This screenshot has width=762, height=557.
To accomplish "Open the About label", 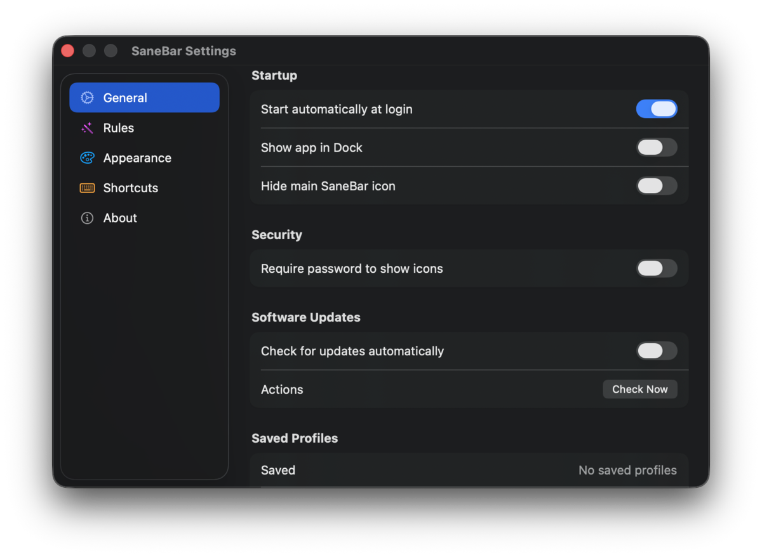I will click(120, 218).
